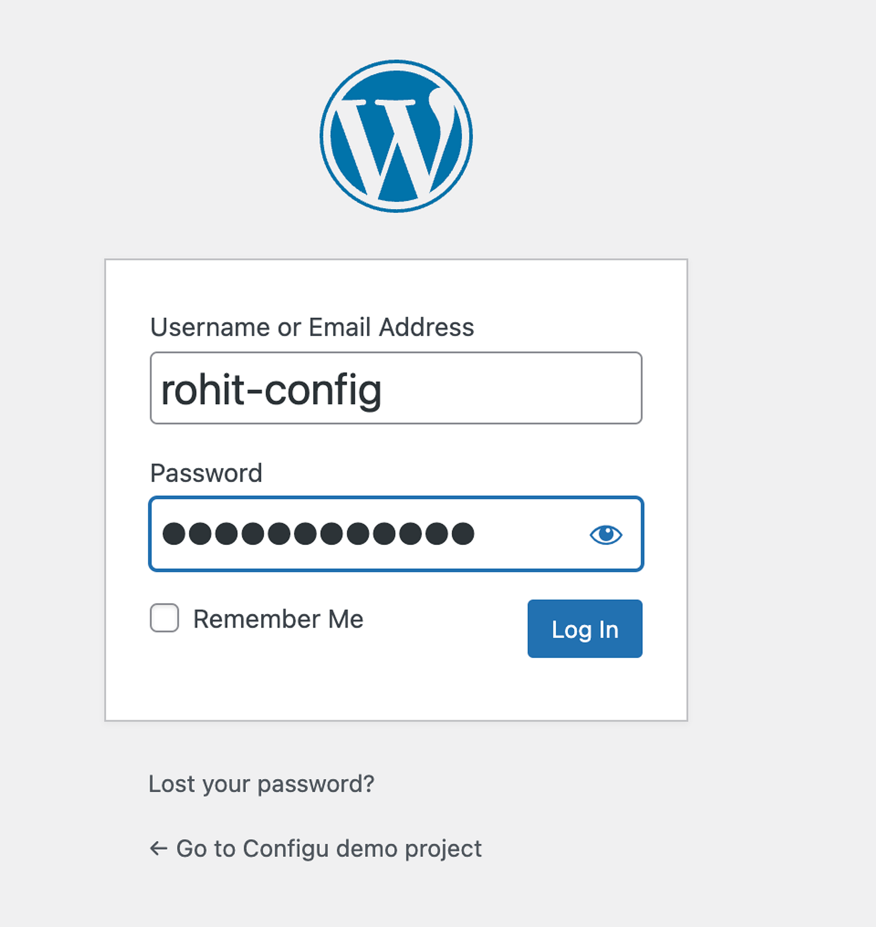The height and width of the screenshot is (927, 876).
Task: Reveal hidden password characters
Action: point(606,534)
